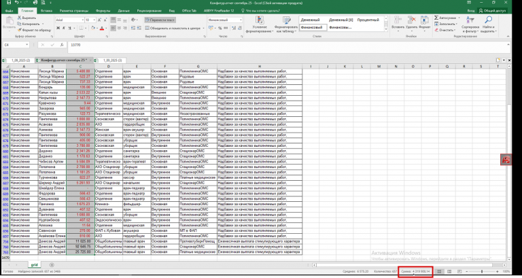Viewport: 522px width, 278px height.
Task: Align text to the top of the cell
Action: tap(114, 20)
